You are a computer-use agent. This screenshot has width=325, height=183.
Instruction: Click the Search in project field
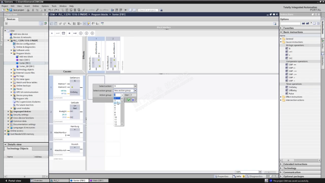tap(148, 10)
